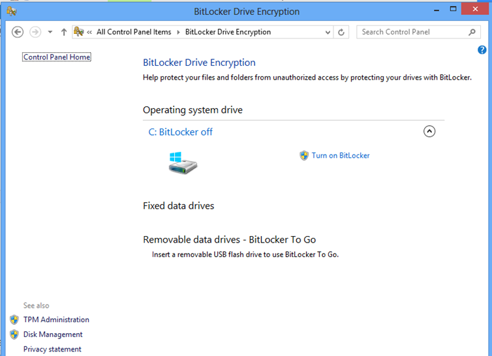
Task: Click the Windows system drive icon
Action: point(183,163)
